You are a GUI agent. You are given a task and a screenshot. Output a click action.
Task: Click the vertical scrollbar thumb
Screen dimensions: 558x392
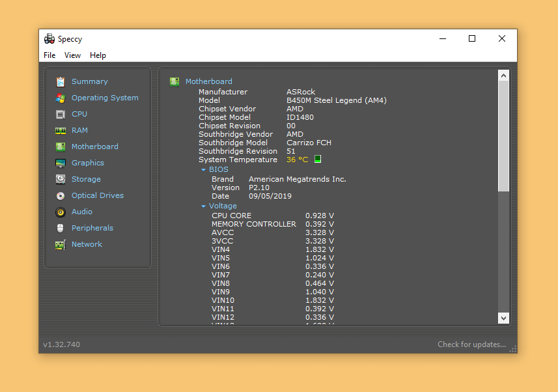(503, 136)
